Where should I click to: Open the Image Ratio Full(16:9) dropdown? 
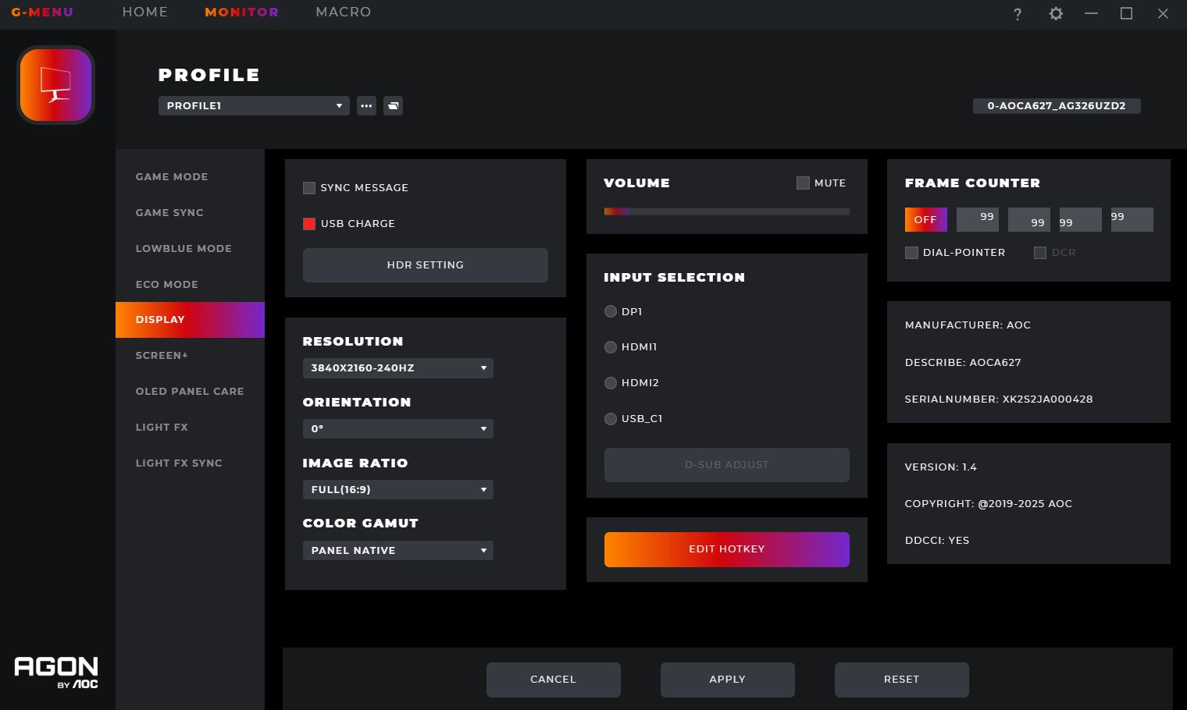click(x=397, y=489)
